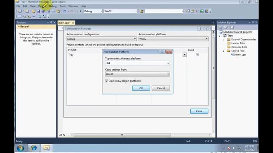The image size is (273, 153).
Task: Click the Undo arrow icon
Action: (x=64, y=11)
